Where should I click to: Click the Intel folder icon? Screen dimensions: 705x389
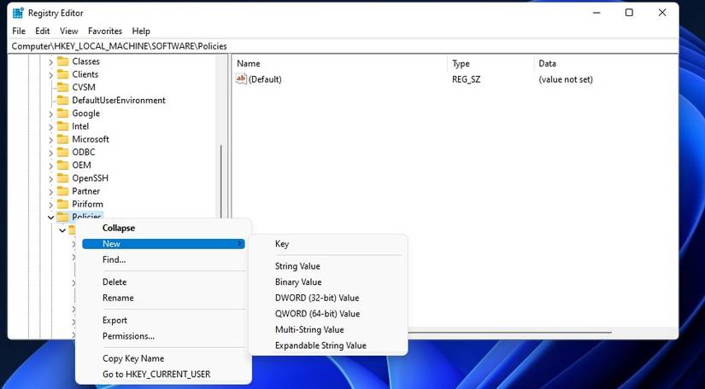(x=63, y=126)
